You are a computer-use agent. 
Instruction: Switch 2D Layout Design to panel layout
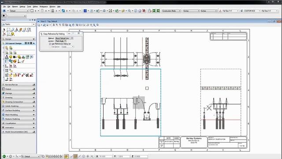click(x=31, y=43)
